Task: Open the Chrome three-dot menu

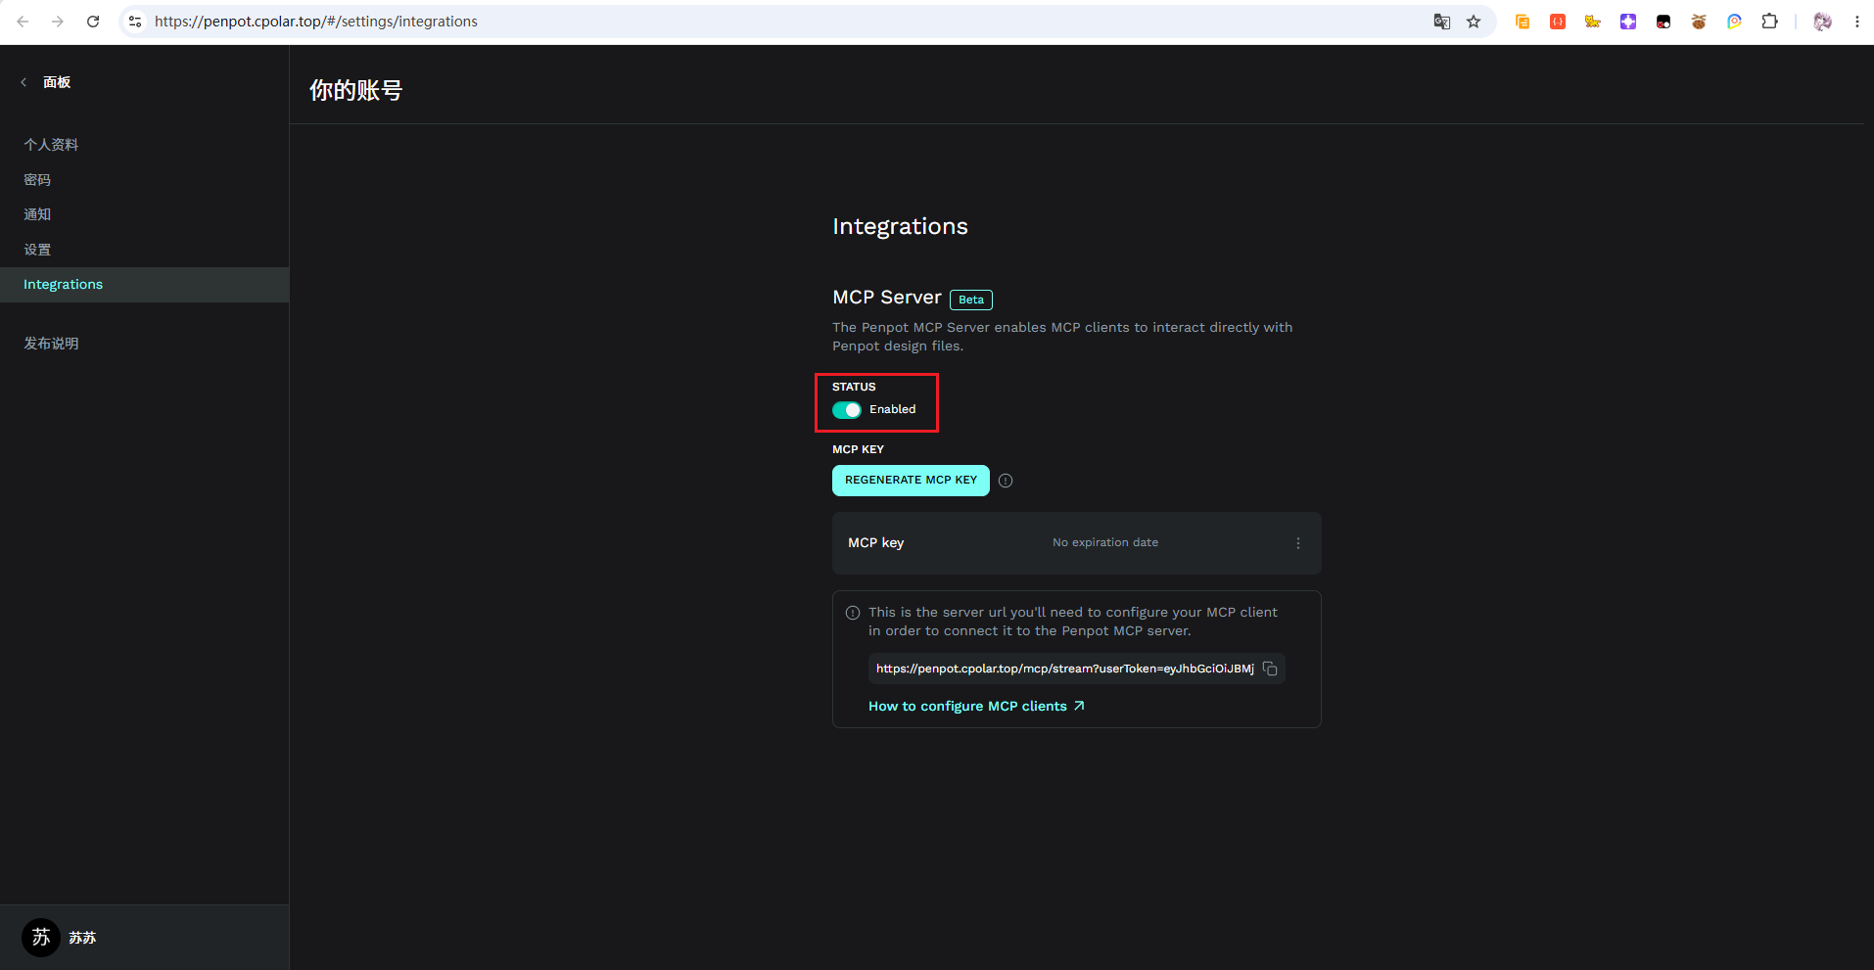Action: (x=1857, y=22)
